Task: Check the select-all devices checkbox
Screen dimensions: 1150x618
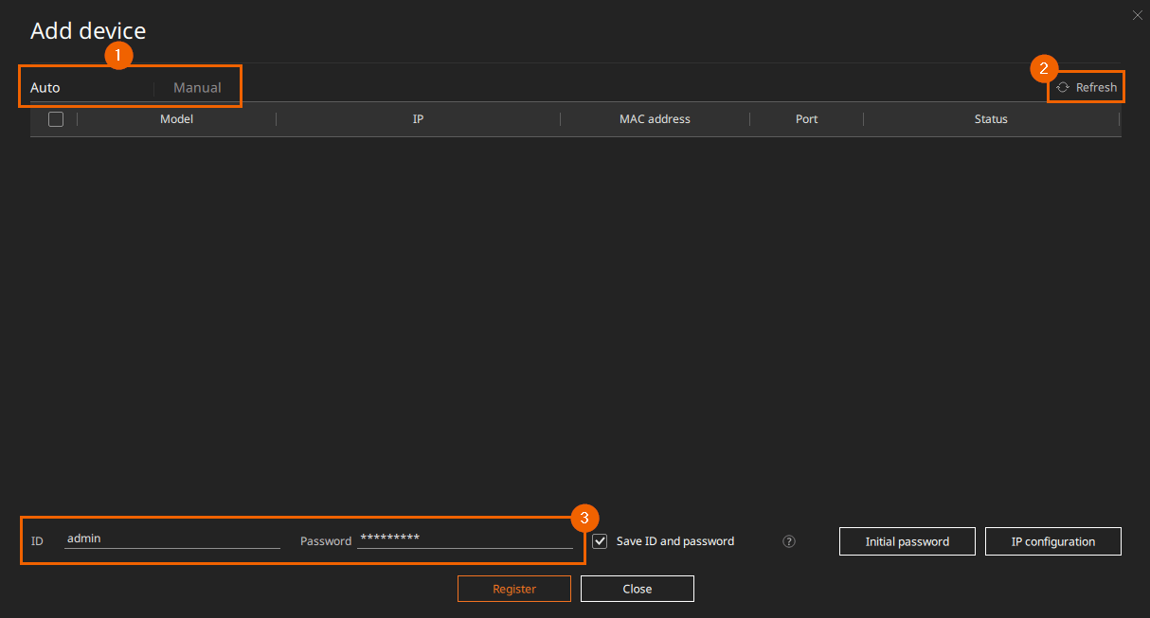Action: pos(55,118)
